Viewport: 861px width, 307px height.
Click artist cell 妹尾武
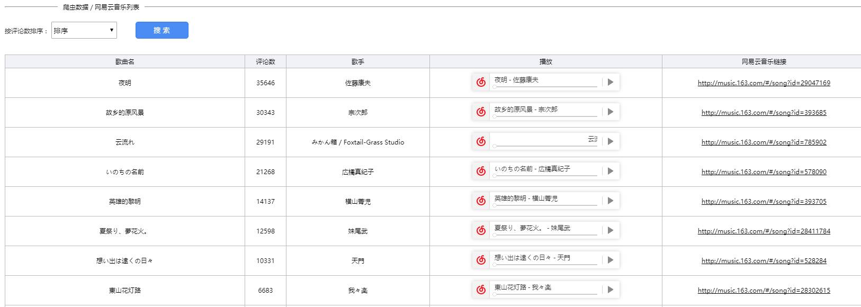pyautogui.click(x=358, y=231)
